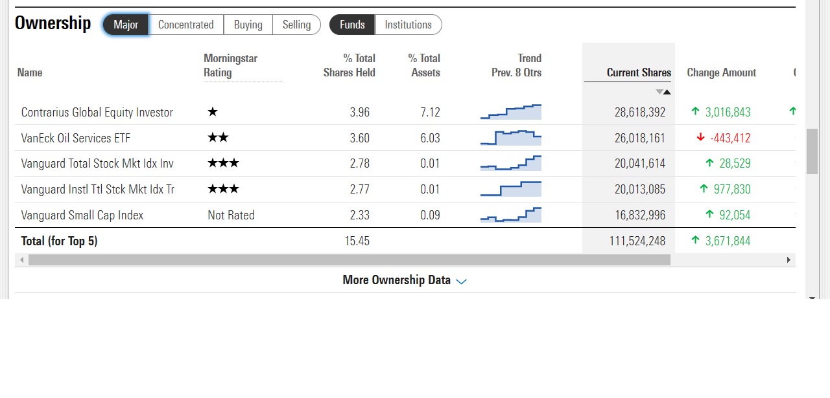The width and height of the screenshot is (830, 398).
Task: Click the Morningstar Rating column header
Action: [231, 65]
